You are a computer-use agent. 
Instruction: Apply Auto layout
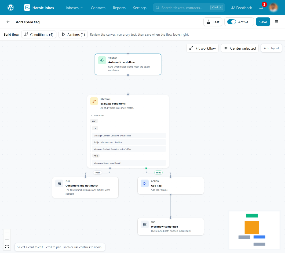271,48
